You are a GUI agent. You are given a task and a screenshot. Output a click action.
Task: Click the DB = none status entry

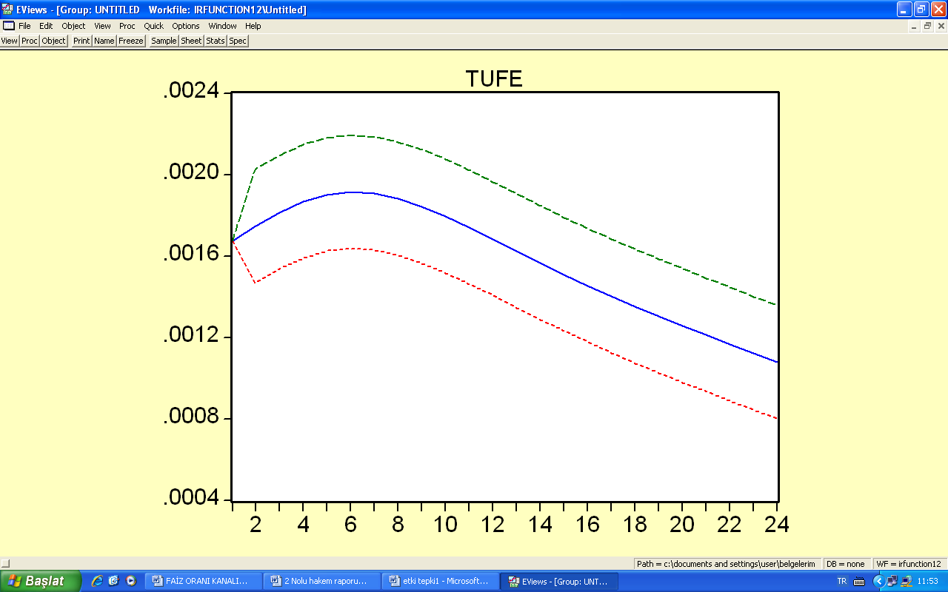point(846,564)
